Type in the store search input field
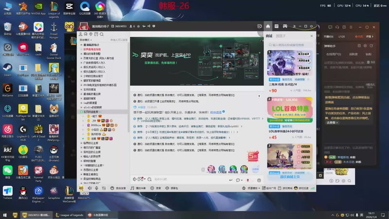 coord(290,45)
